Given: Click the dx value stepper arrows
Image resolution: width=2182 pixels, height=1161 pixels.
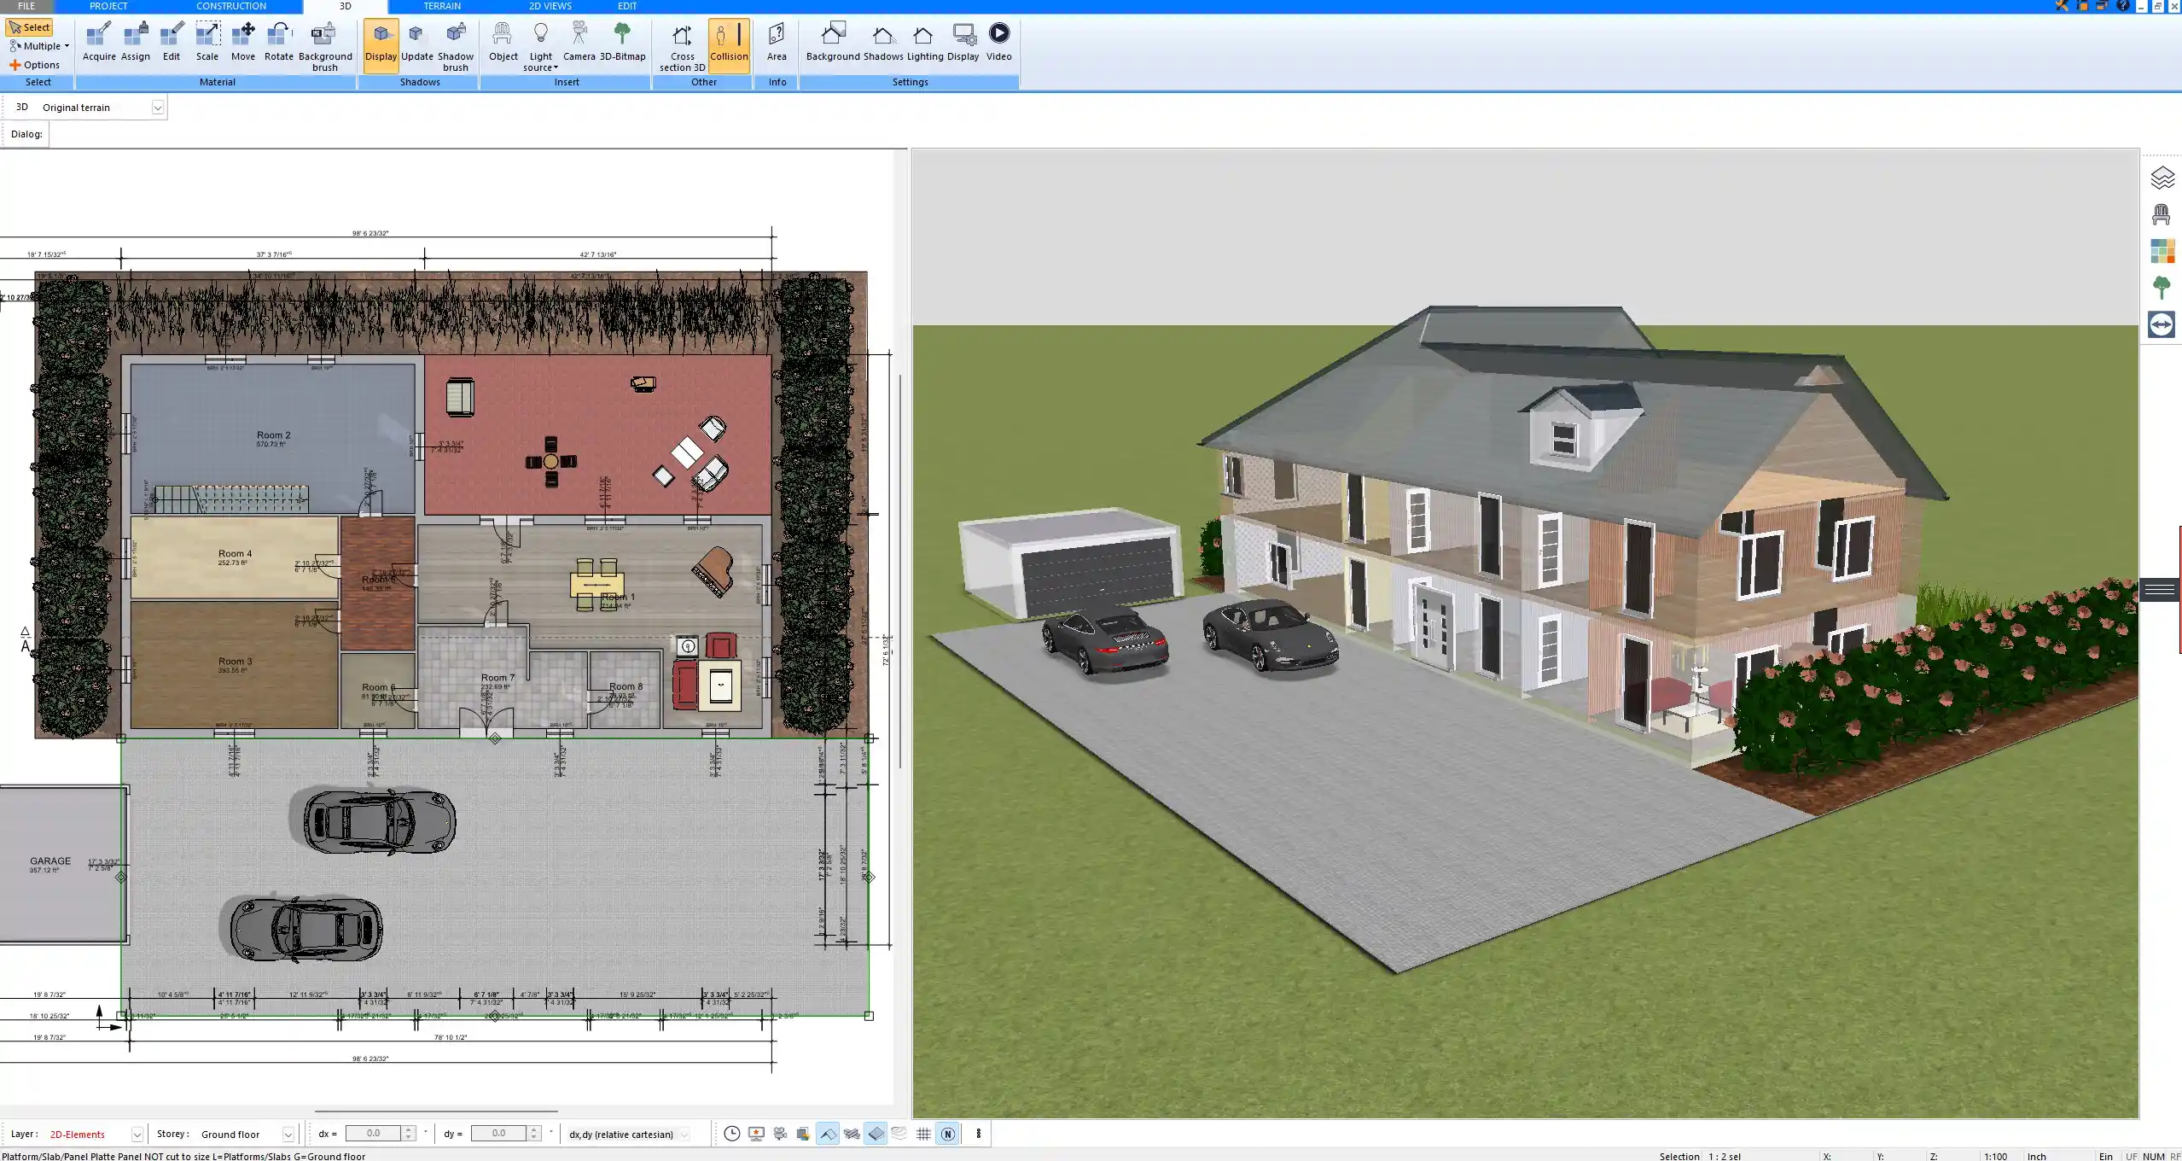Looking at the screenshot, I should coord(409,1134).
